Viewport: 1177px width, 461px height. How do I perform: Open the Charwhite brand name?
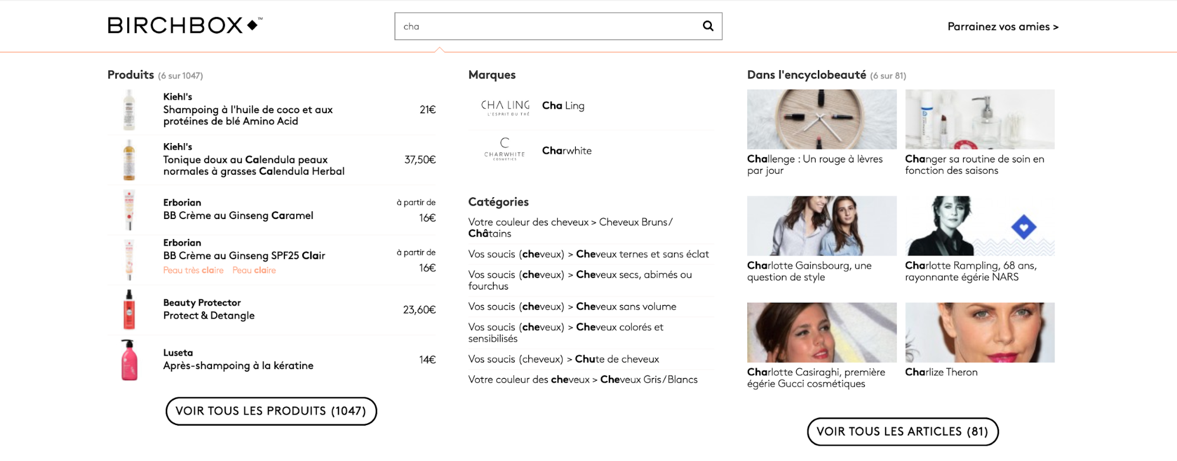coord(566,151)
